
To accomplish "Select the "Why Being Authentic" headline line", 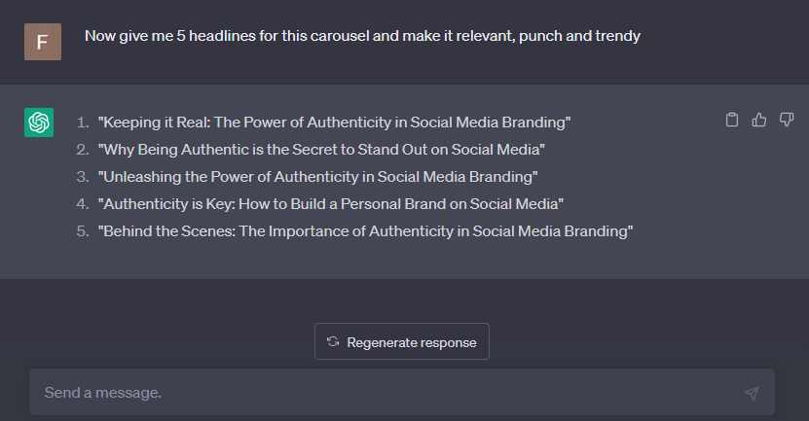I will tap(320, 150).
